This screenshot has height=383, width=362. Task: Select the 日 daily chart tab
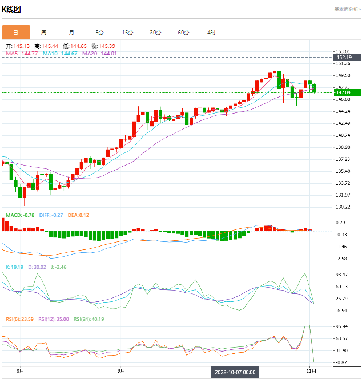click(x=16, y=32)
